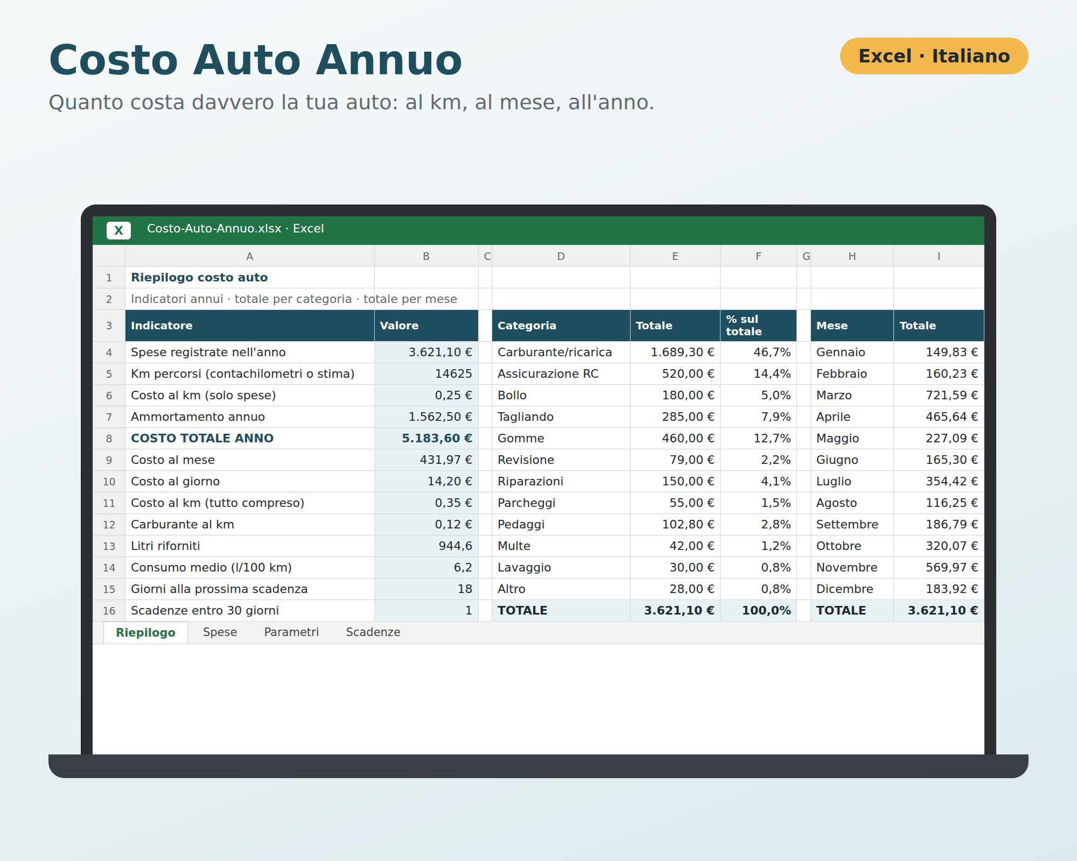Select 'Costo al km (tutto compreso)' cell
1077x861 pixels.
250,503
